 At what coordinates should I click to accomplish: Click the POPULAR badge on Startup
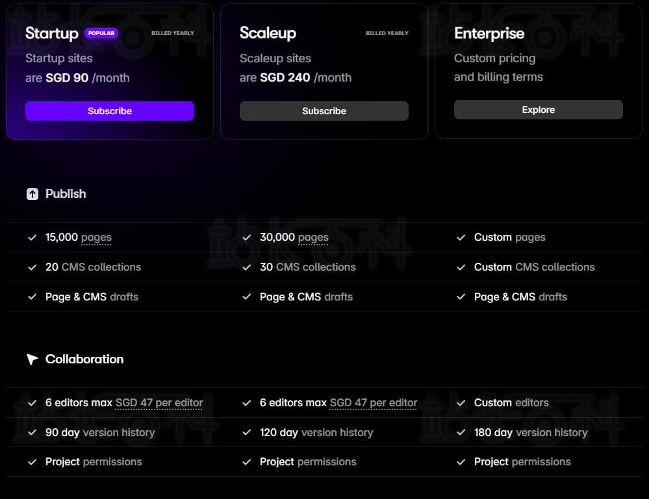(101, 33)
